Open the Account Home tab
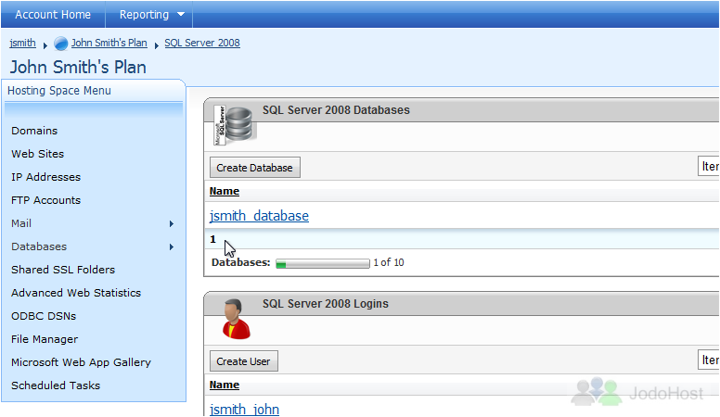The height and width of the screenshot is (417, 720). pos(53,15)
